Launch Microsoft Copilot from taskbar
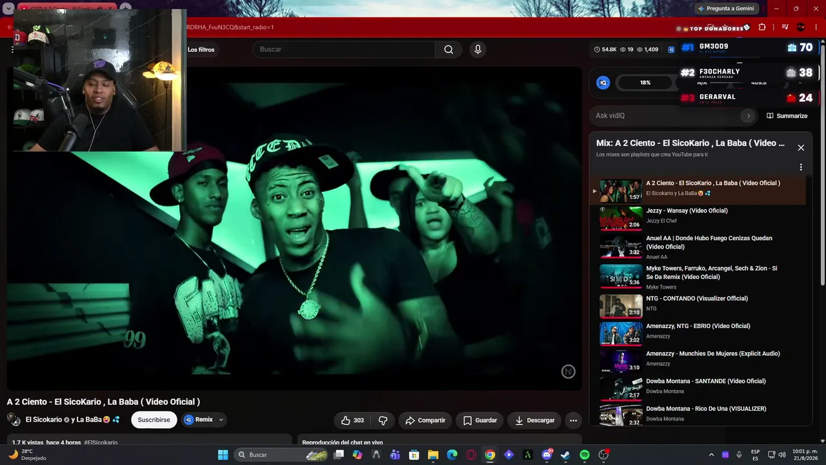This screenshot has width=826, height=465. pos(358,455)
